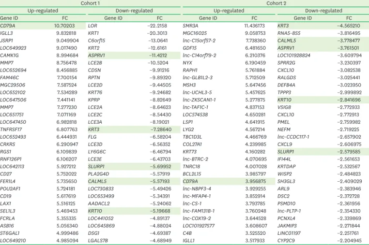369x245 pixels.
Task: Click the C6orf15 gene name
Action: pos(96,41)
